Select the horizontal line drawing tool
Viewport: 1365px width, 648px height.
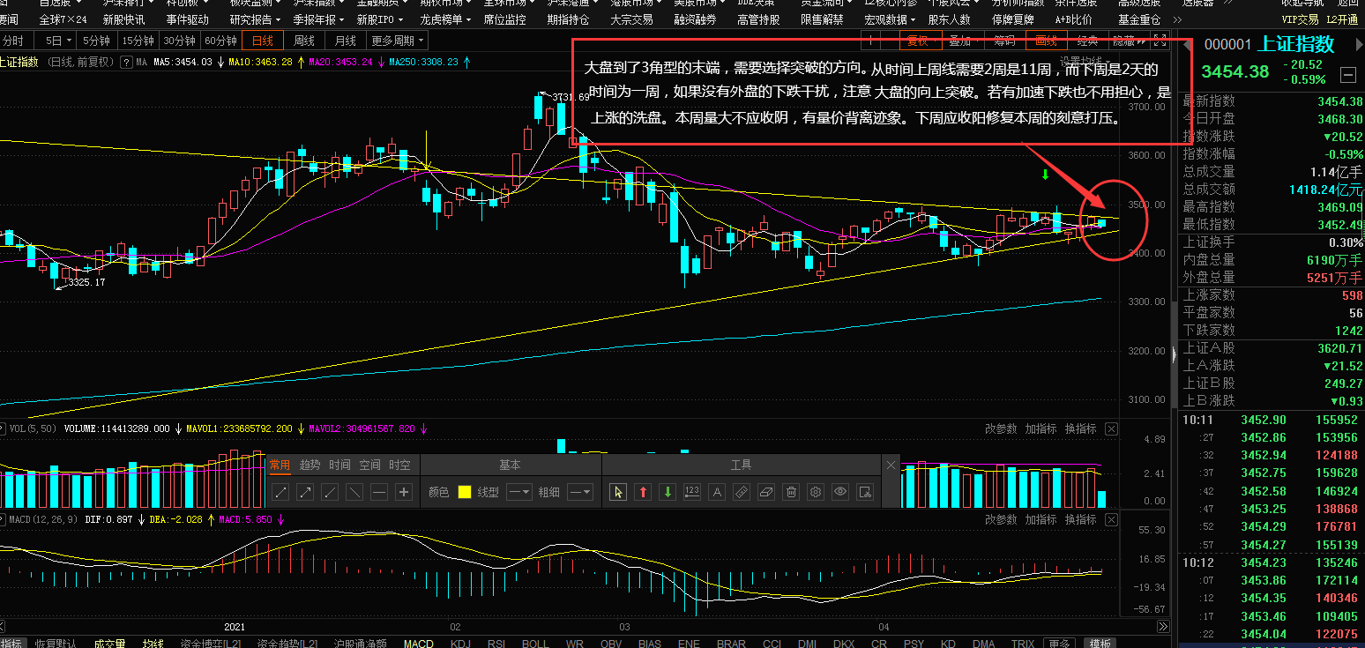point(379,492)
